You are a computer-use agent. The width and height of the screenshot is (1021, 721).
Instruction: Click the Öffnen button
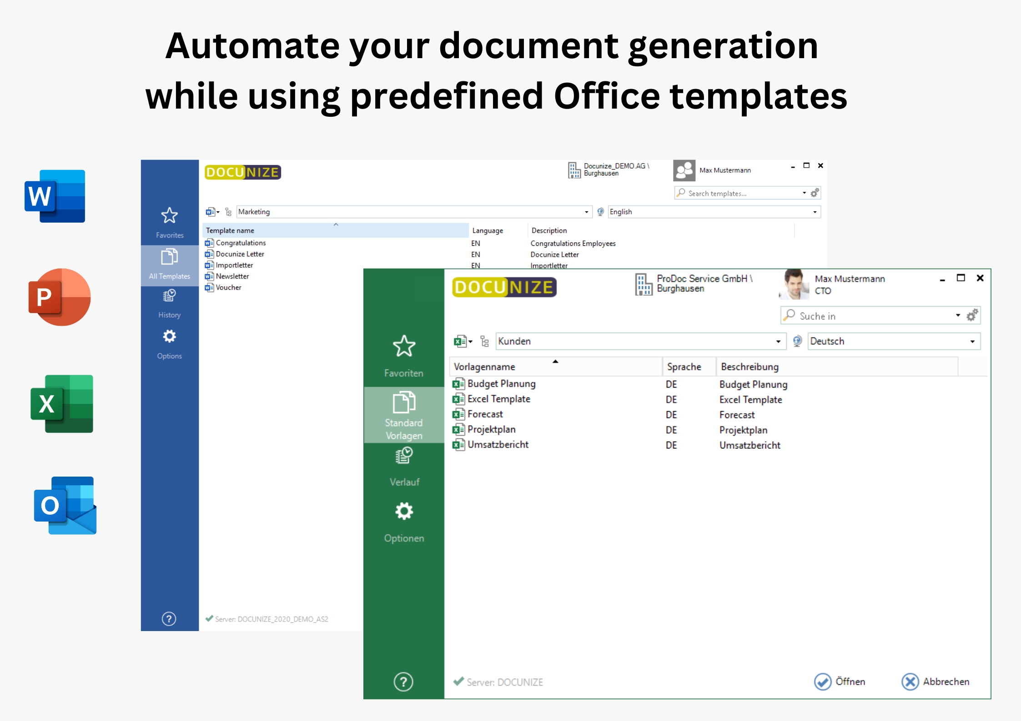(x=840, y=681)
